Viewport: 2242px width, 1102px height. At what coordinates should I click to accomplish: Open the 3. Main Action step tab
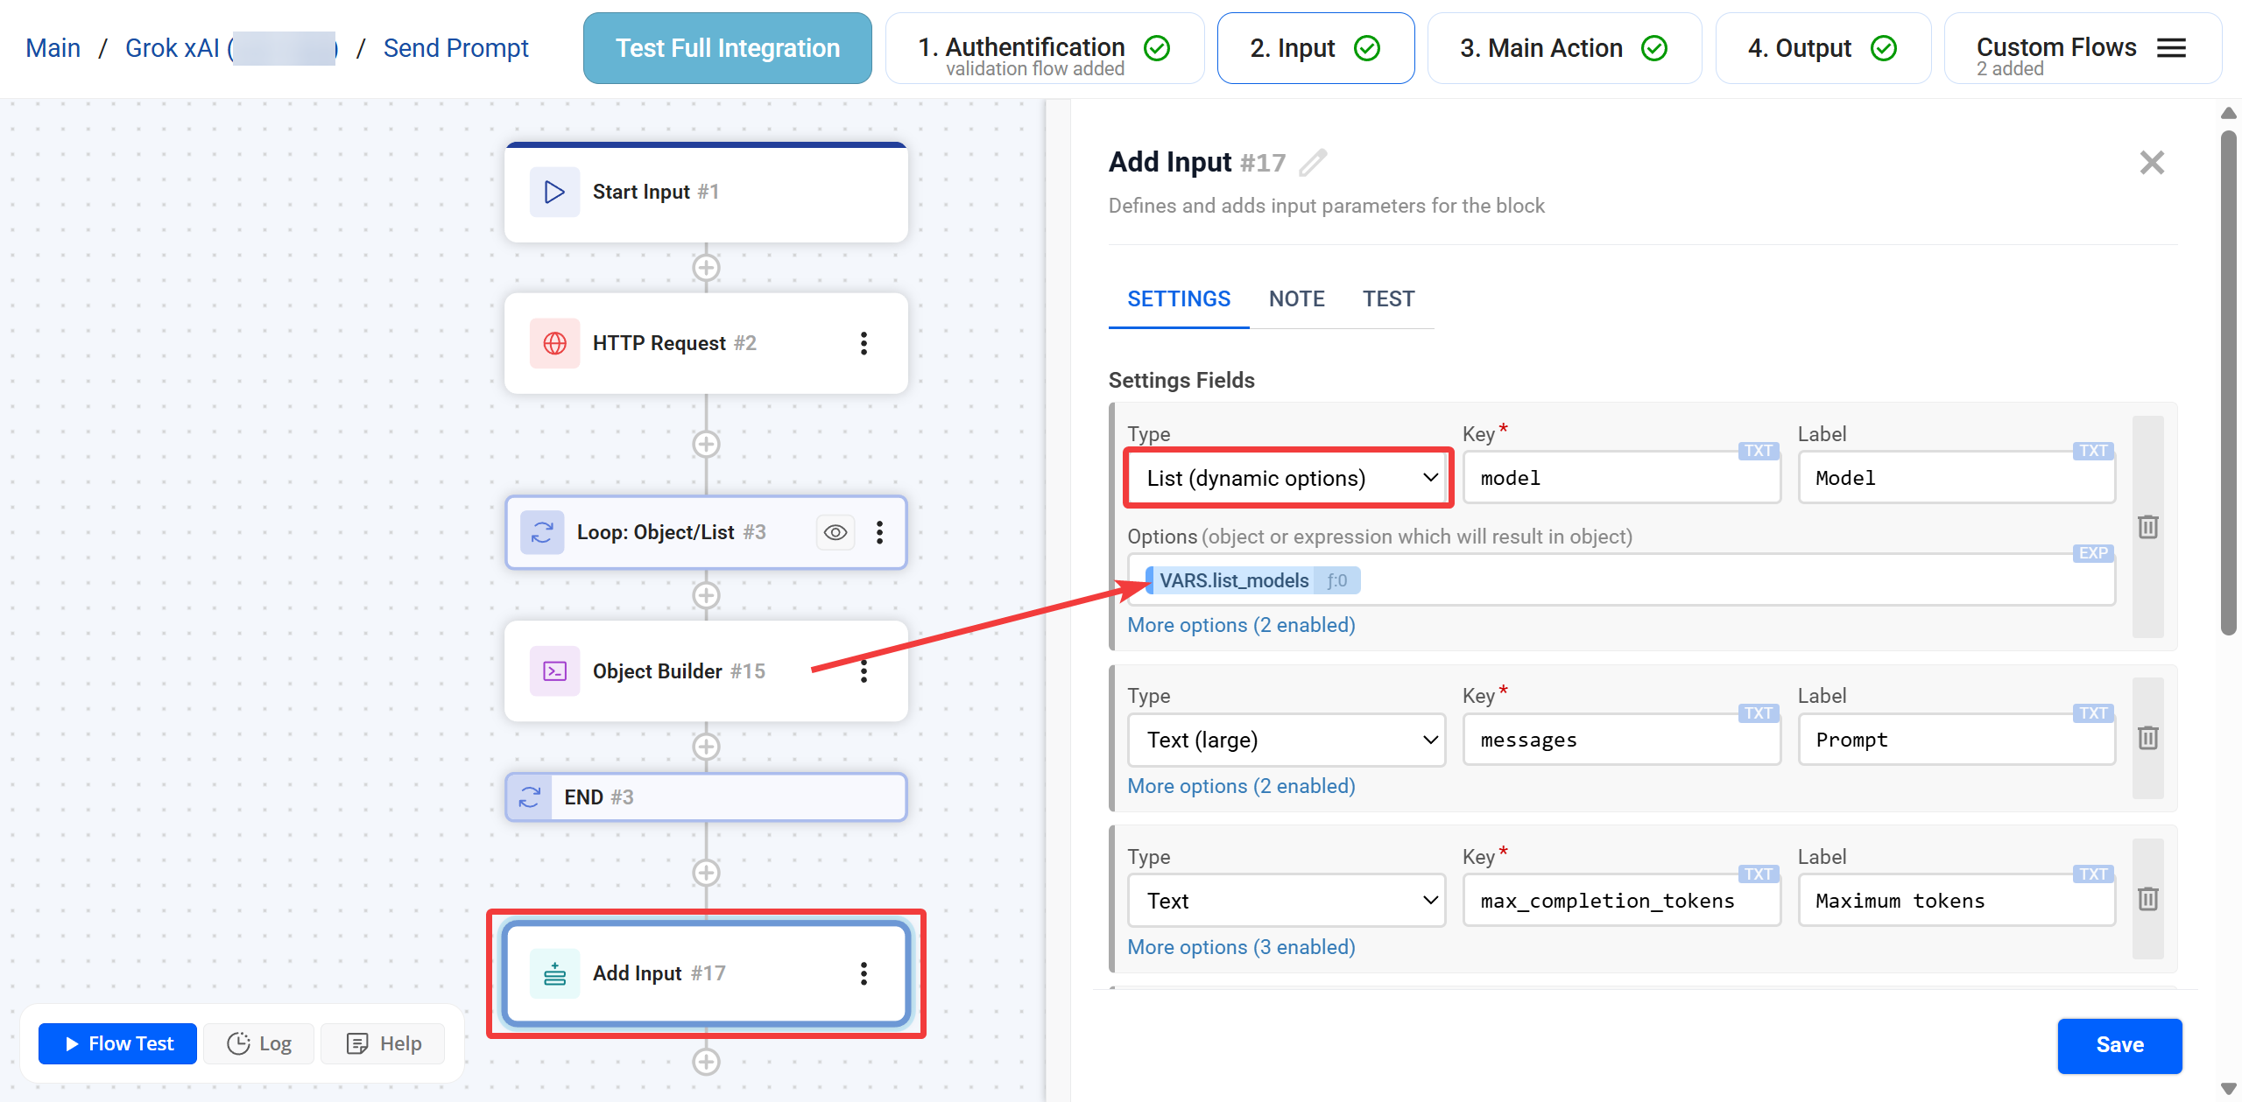click(x=1563, y=48)
